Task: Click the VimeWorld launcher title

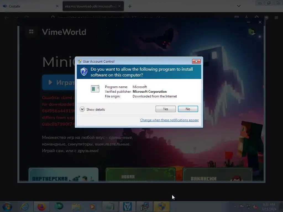Action: [x=64, y=32]
